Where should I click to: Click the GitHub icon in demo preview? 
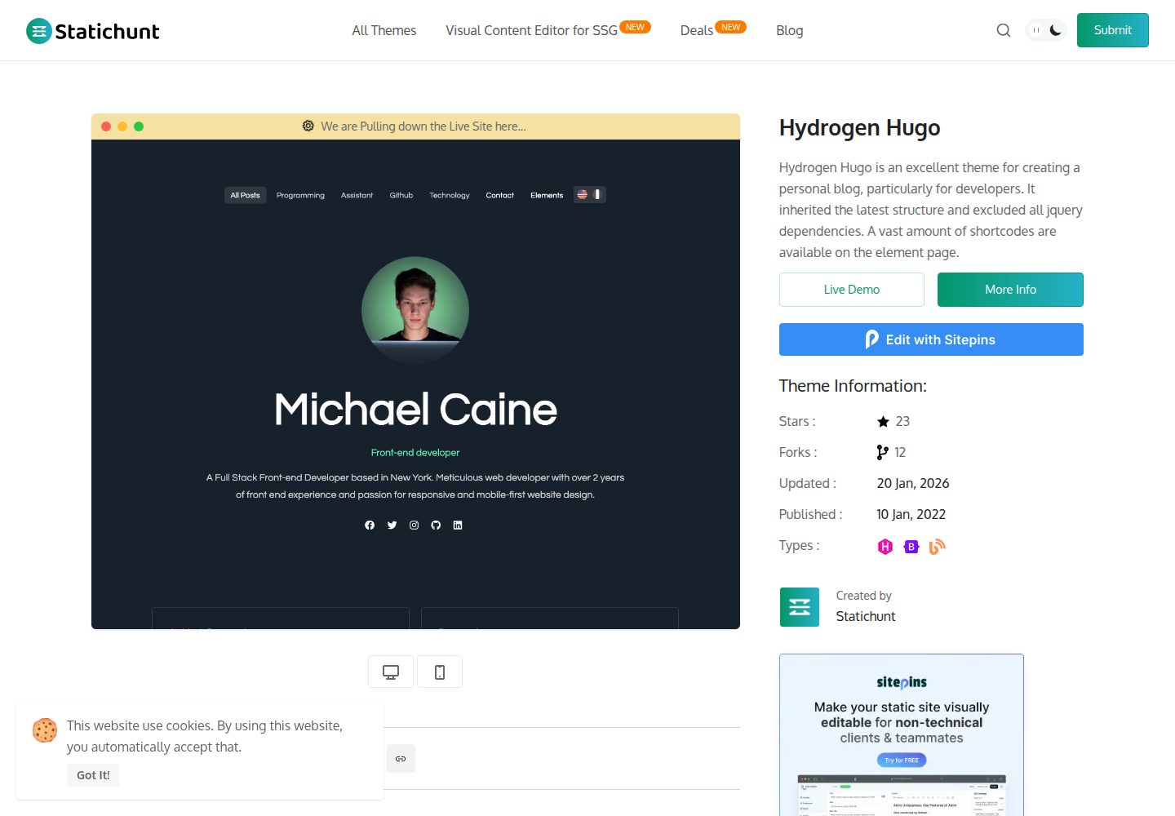point(436,526)
